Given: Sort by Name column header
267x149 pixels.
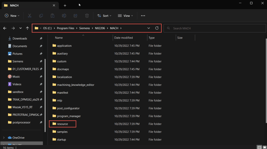Looking at the screenshot, I should (x=59, y=38).
